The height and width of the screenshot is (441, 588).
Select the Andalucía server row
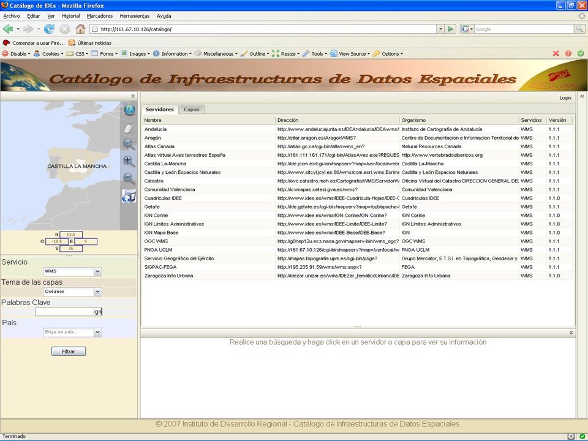pyautogui.click(x=358, y=129)
